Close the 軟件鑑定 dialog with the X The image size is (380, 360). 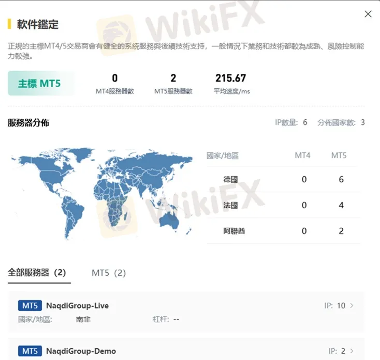(x=368, y=14)
